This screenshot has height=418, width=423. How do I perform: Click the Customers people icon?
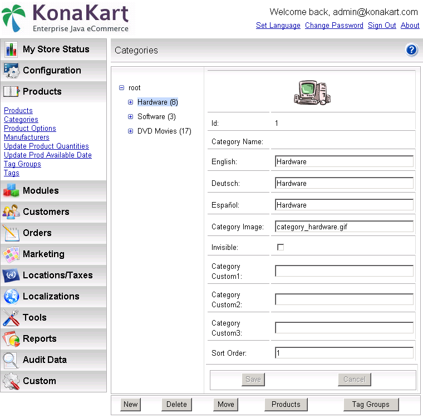tap(11, 212)
